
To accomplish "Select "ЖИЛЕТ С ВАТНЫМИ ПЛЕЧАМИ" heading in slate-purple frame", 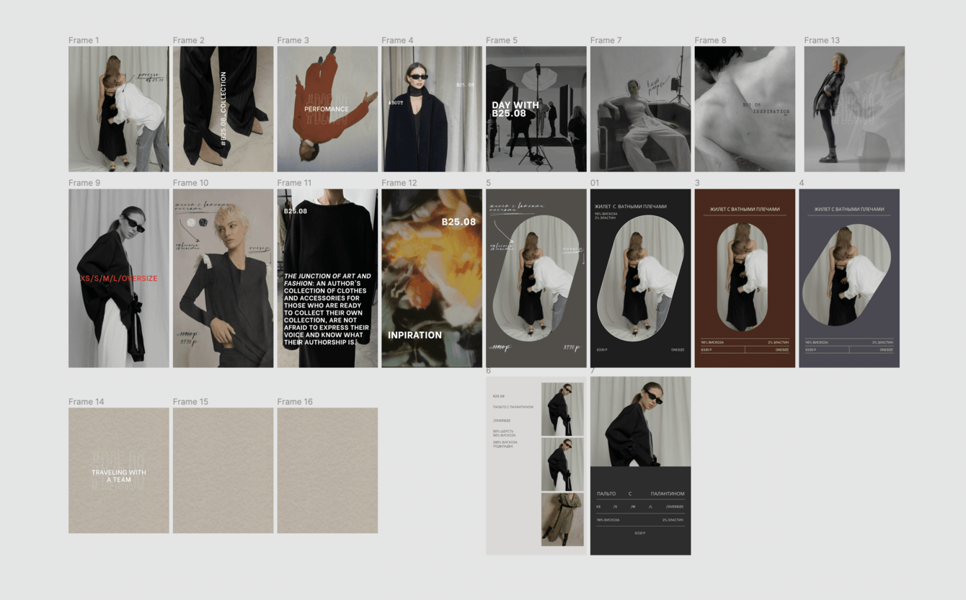I will pos(849,210).
